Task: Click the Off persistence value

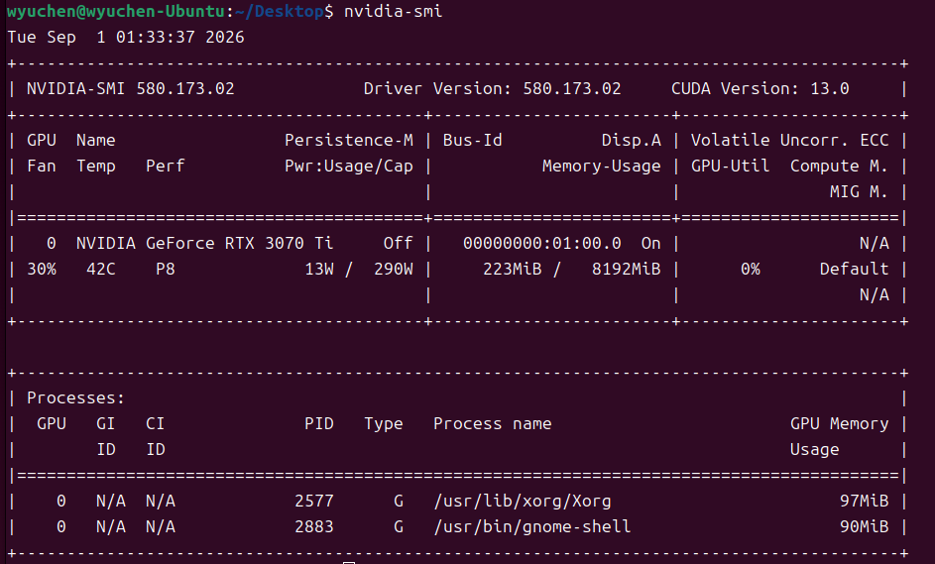Action: point(398,243)
